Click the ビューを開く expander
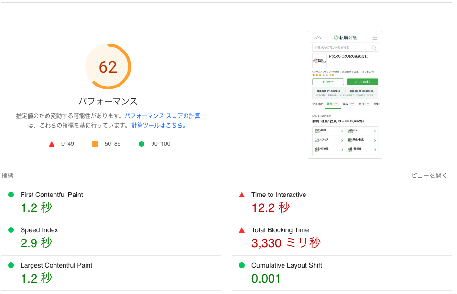This screenshot has width=457, height=294. pos(429,175)
